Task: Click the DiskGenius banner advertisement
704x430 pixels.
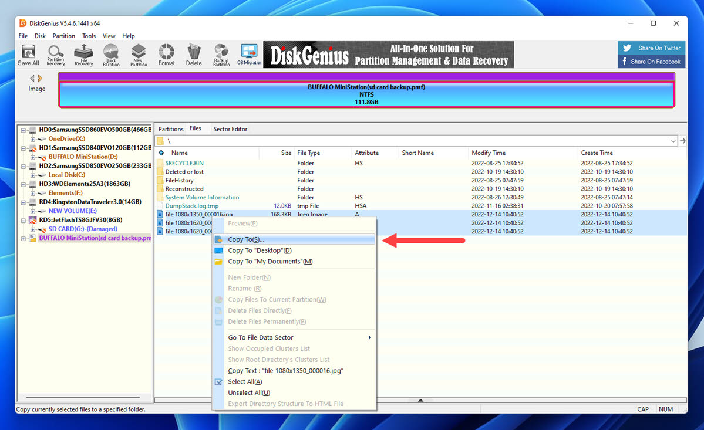Action: point(388,55)
